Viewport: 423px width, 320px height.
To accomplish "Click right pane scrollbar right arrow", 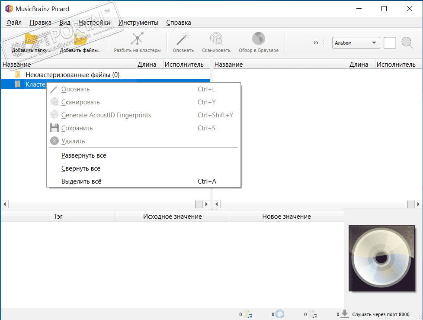I will [418, 204].
